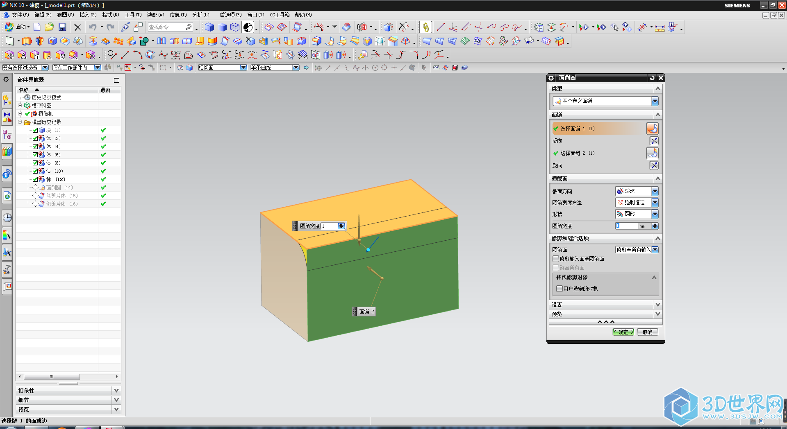Open the 形状 圆形 dropdown
Image resolution: width=787 pixels, height=429 pixels.
pos(637,214)
